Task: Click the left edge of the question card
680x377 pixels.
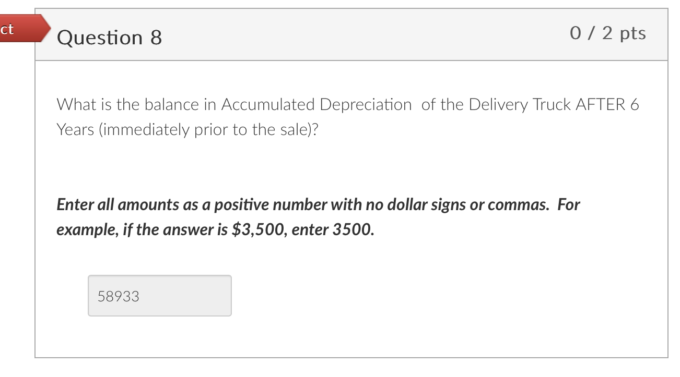Action: click(x=36, y=209)
